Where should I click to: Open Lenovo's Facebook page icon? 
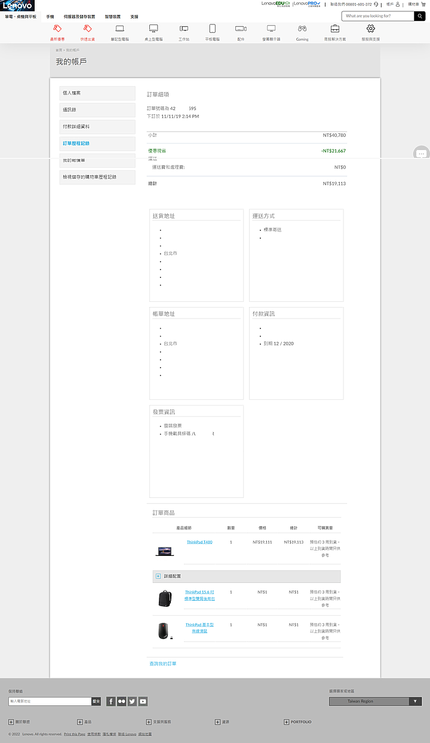pos(111,701)
